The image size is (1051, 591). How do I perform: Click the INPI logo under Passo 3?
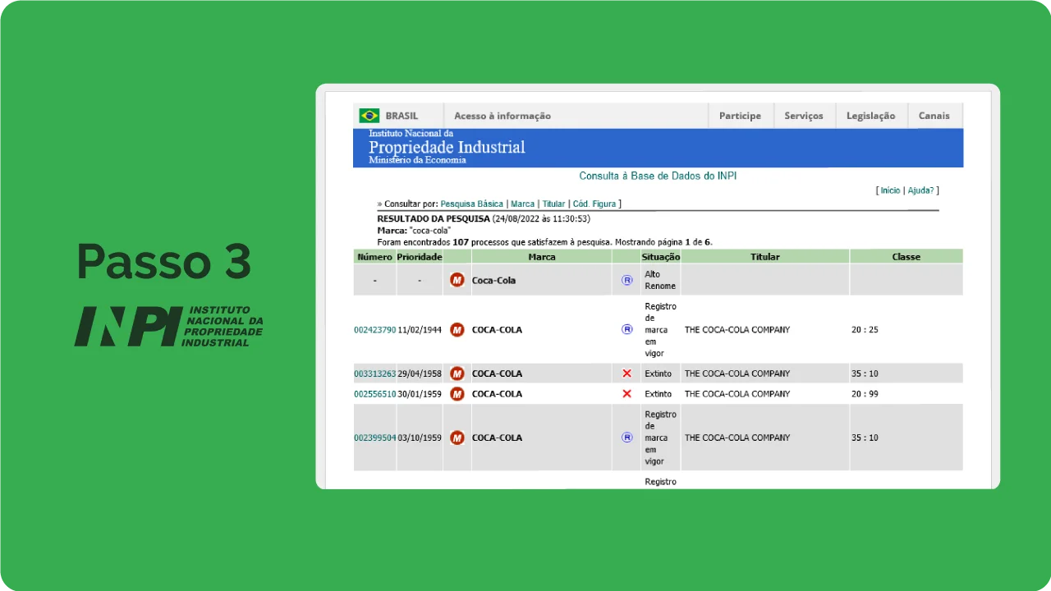click(x=169, y=326)
